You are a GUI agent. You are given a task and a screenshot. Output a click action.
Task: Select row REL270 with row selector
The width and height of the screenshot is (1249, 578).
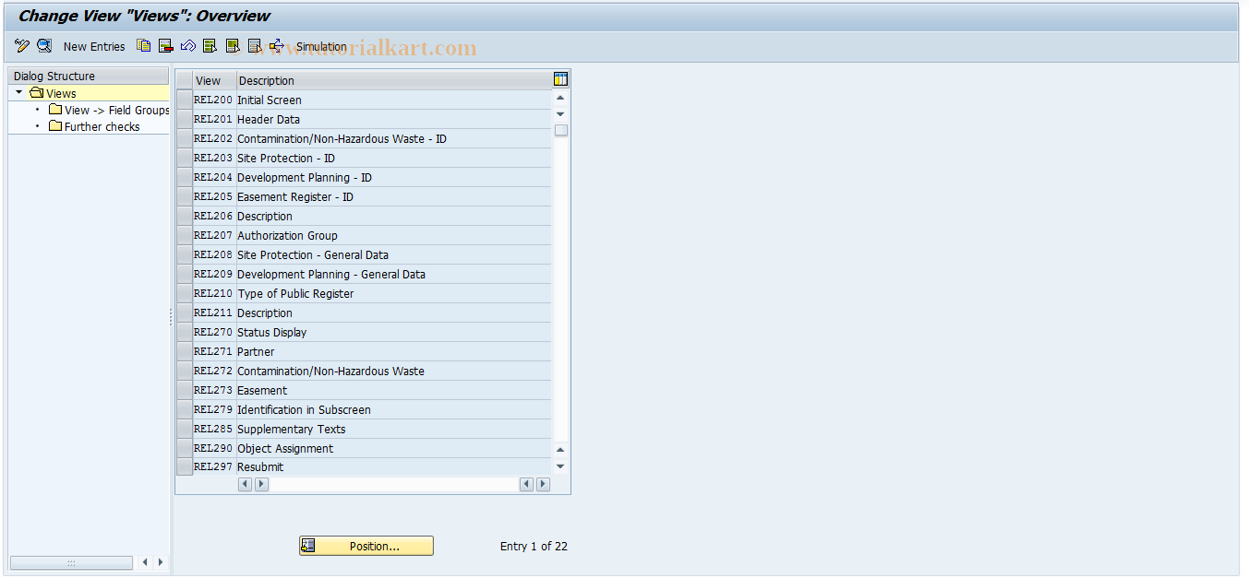pyautogui.click(x=185, y=332)
